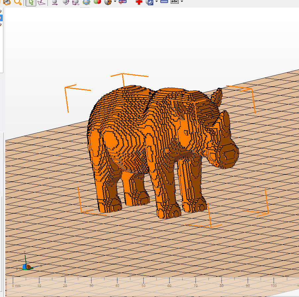Activate the green arrow selection tool
This screenshot has height=297, width=299.
[x=31, y=2]
